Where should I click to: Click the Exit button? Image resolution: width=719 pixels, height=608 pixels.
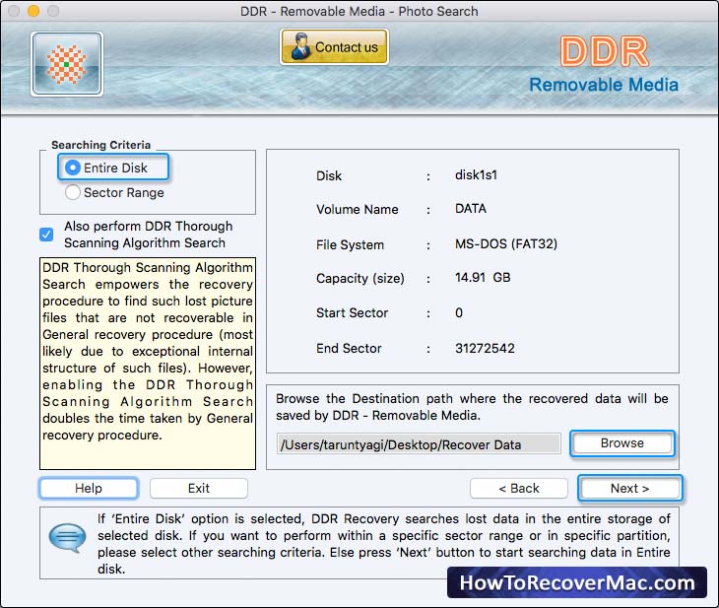click(x=199, y=488)
